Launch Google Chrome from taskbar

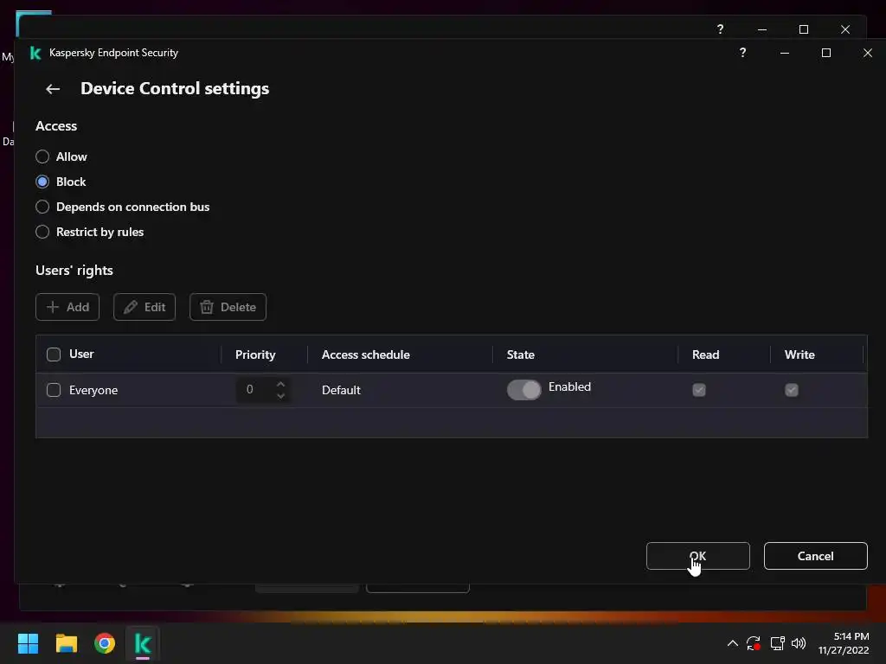click(x=105, y=643)
